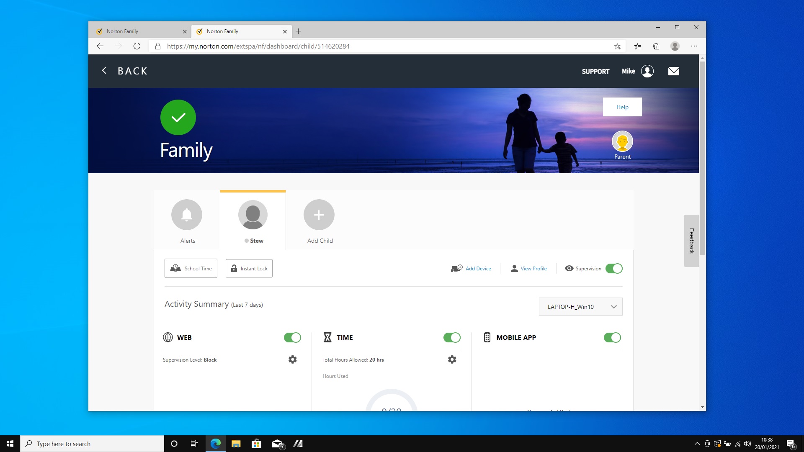Toggle the WEB supervision switch

point(293,337)
